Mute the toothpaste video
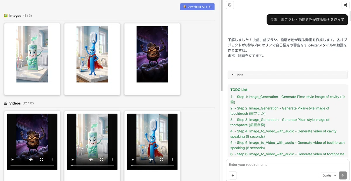The height and width of the screenshot is (181, 351). pyautogui.click(x=91, y=160)
